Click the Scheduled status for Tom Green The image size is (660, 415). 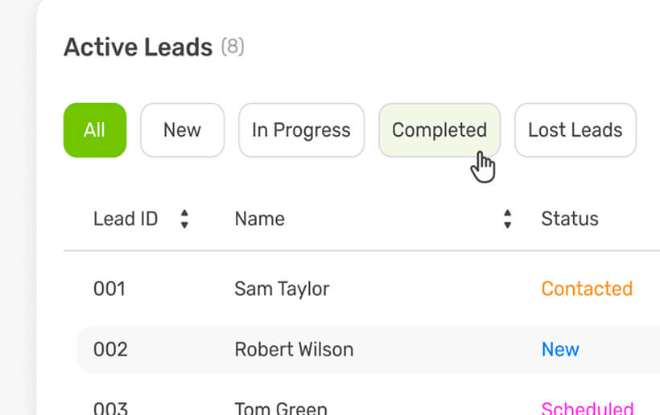[587, 408]
